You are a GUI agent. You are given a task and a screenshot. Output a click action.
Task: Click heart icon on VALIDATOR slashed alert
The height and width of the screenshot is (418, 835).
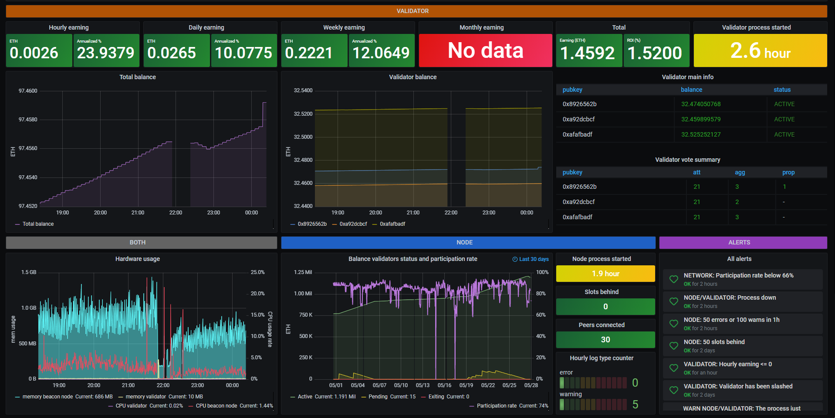point(674,390)
